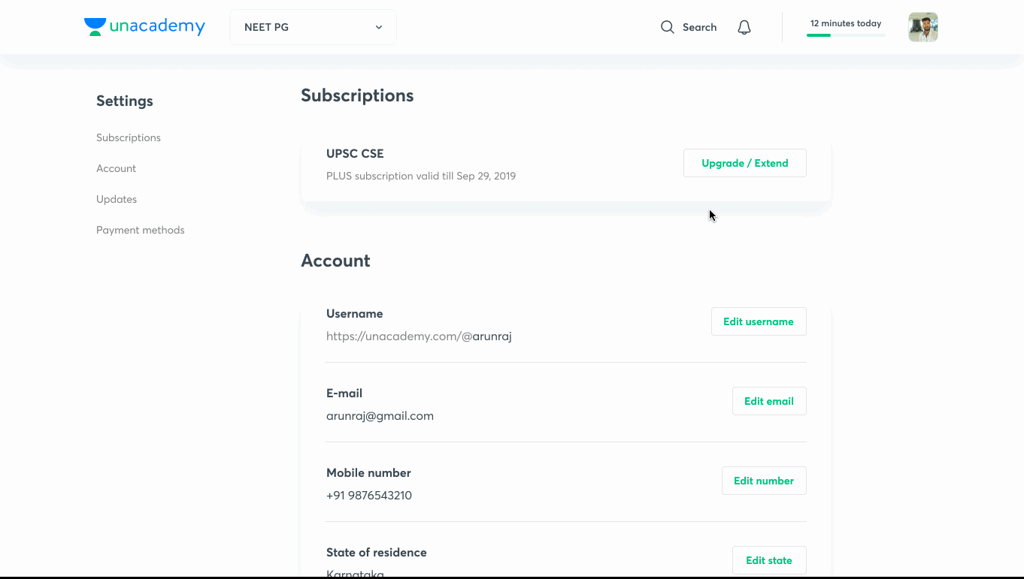Expand the NEET PG goal dropdown

point(313,27)
